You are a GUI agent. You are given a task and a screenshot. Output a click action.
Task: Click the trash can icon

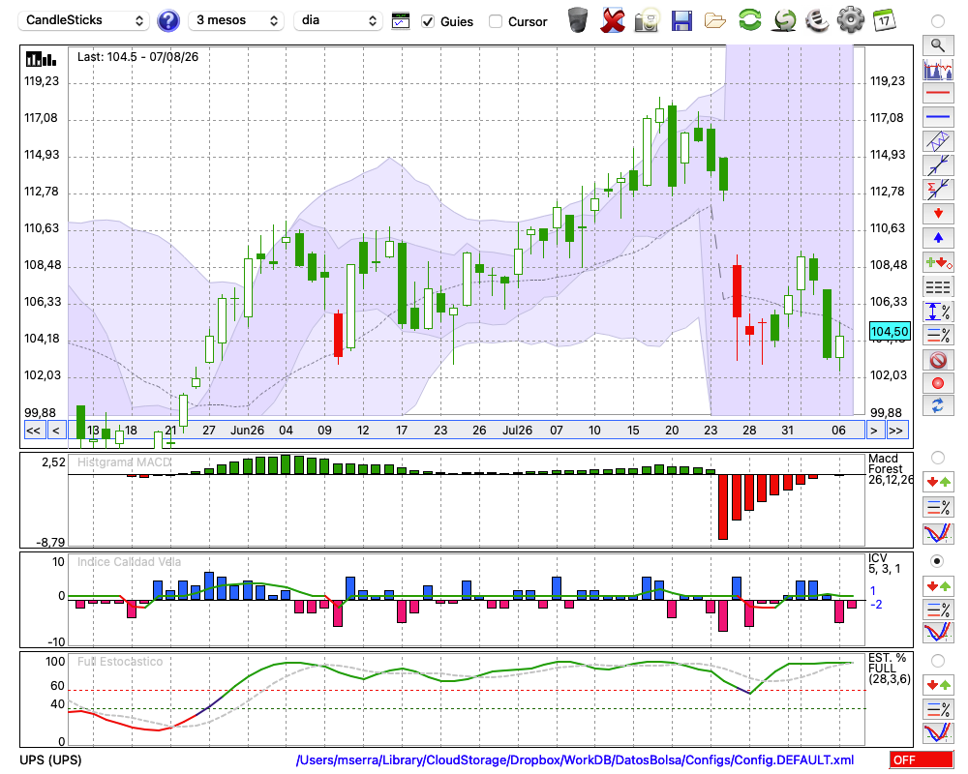578,19
